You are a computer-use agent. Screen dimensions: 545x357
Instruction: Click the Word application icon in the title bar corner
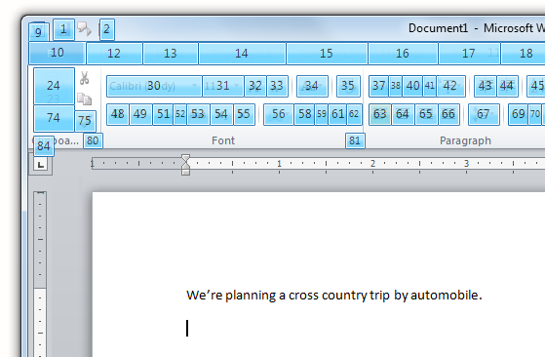tap(38, 32)
